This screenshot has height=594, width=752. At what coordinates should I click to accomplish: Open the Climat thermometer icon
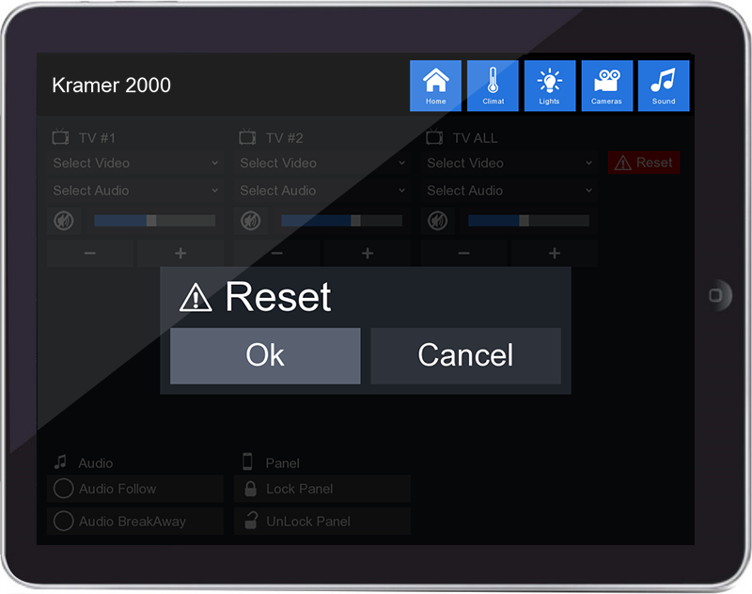coord(493,86)
